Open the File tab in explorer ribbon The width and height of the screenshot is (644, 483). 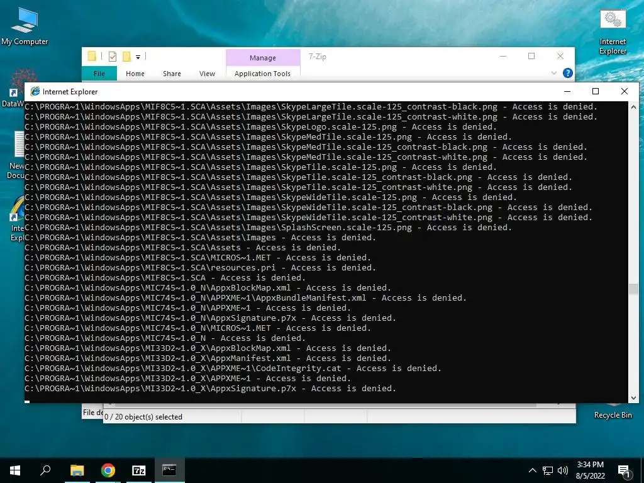click(99, 74)
